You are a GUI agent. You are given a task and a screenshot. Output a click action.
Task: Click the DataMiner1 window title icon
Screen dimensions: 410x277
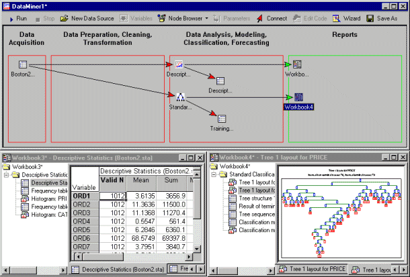coord(7,6)
